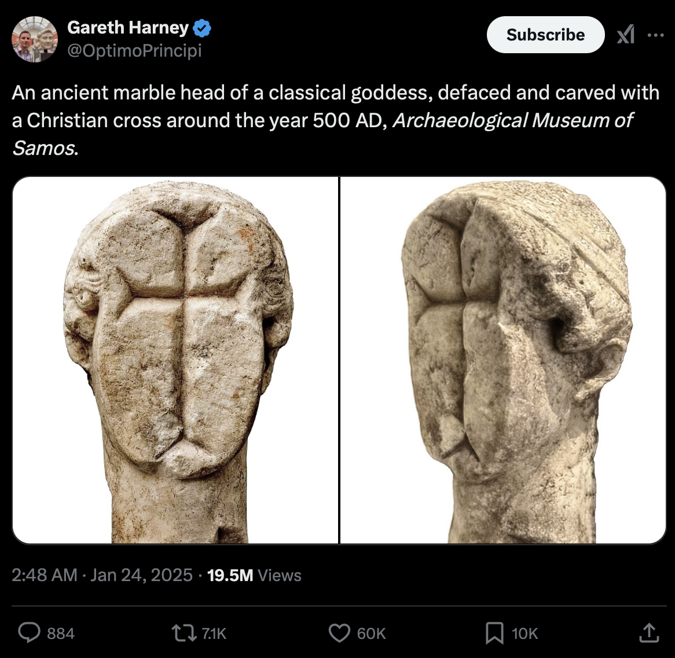Bookmark the post with bookmark icon
This screenshot has height=658, width=675.
494,633
